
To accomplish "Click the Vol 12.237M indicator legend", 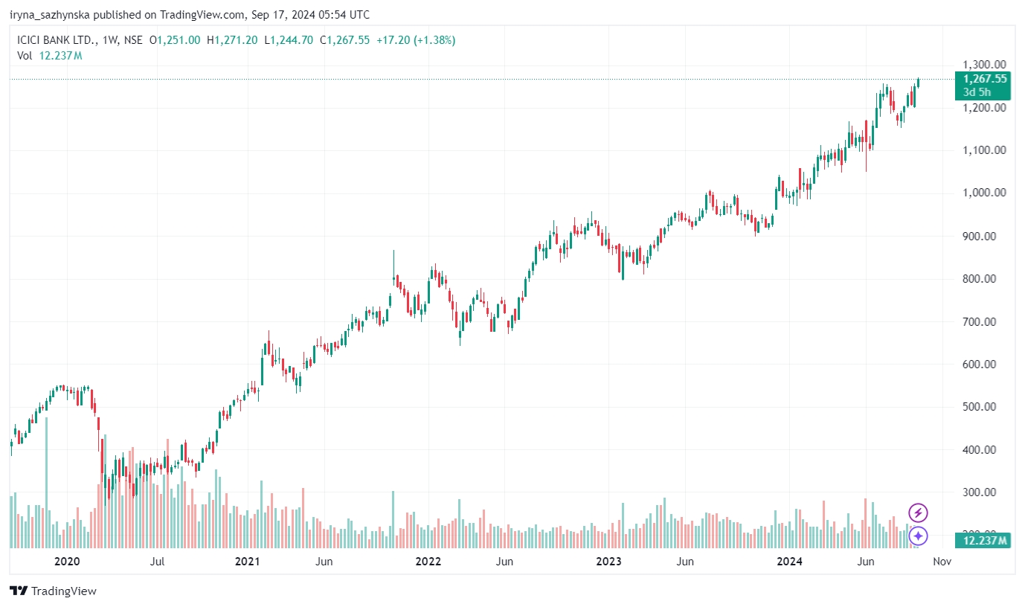I will click(50, 56).
